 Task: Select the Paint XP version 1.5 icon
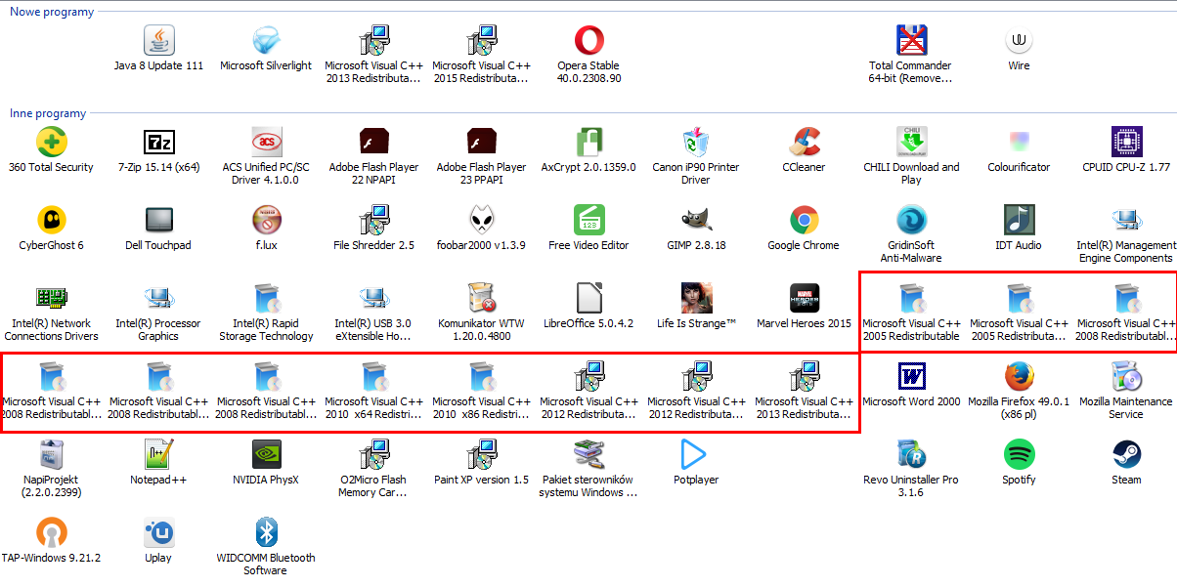(481, 454)
